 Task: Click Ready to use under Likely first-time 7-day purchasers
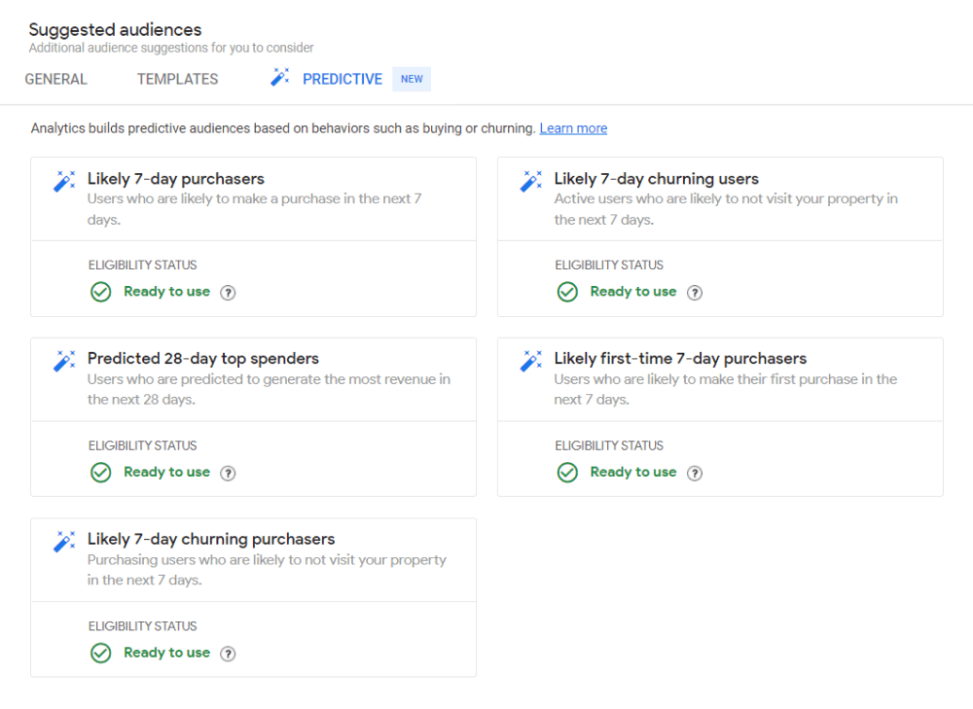coord(633,472)
